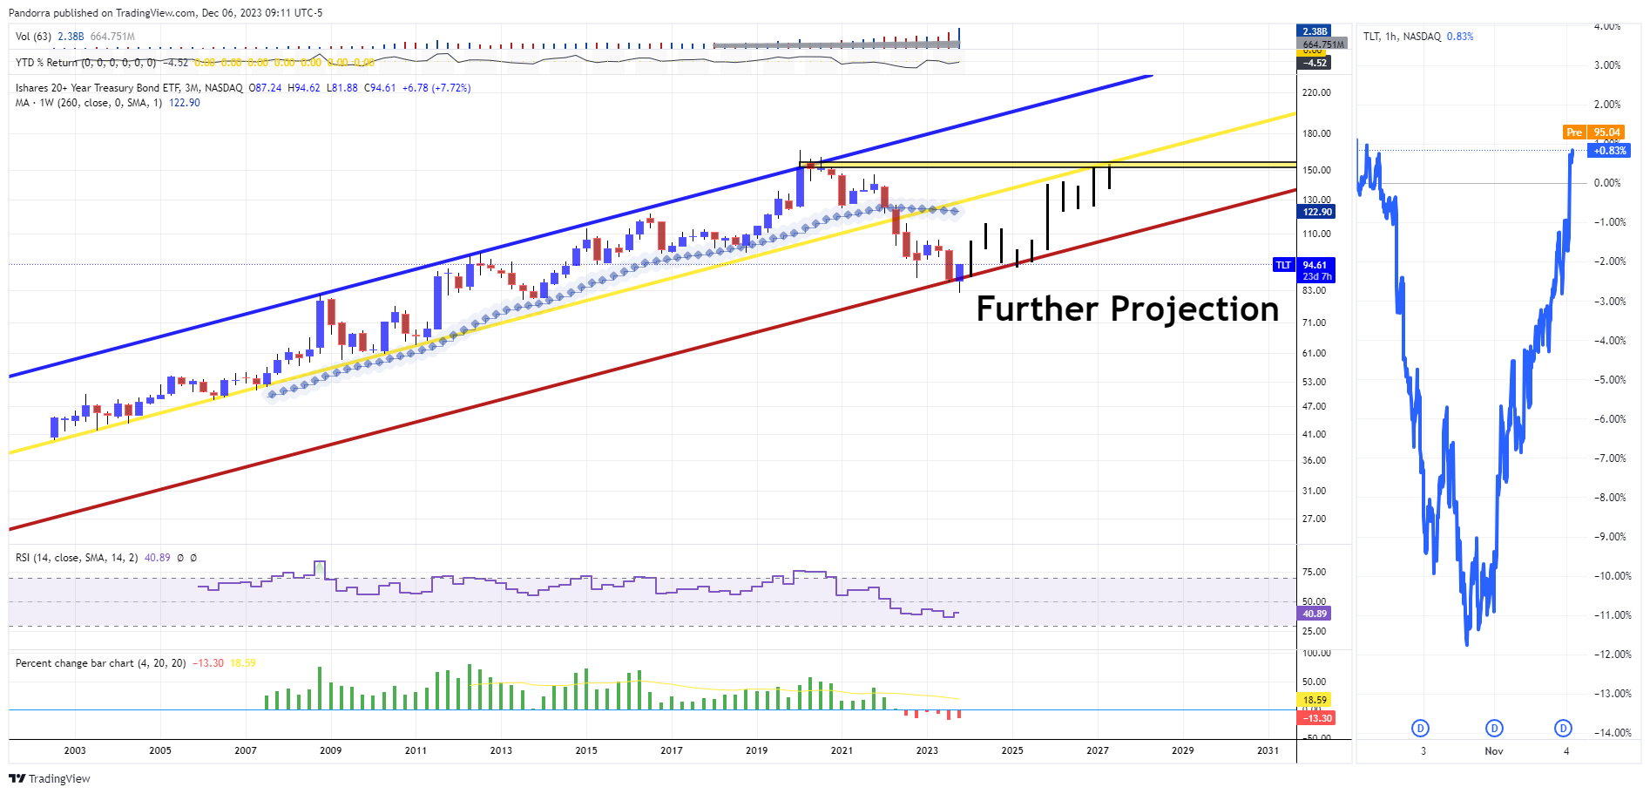1650x794 pixels.
Task: Click the C94.61 close value in legend
Action: click(380, 88)
